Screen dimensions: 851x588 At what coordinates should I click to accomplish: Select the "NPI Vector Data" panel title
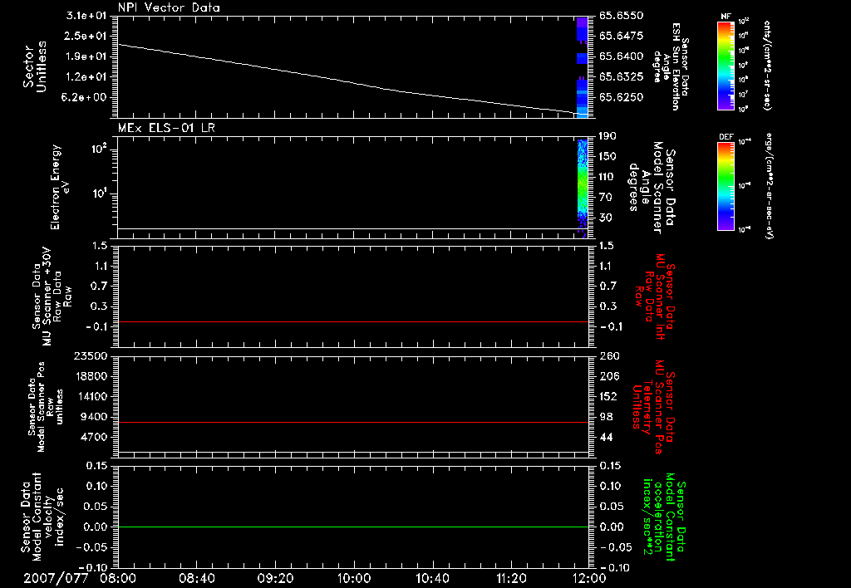tap(170, 7)
